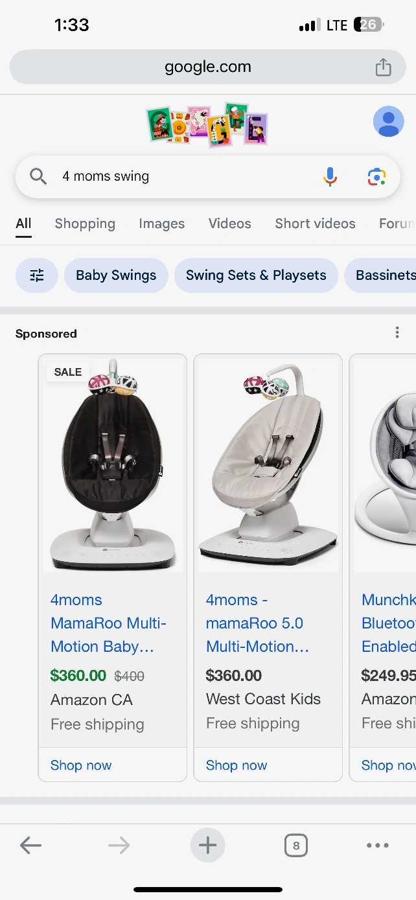Go back with the browser back arrow
Screen dimensions: 416x900
[x=30, y=845]
